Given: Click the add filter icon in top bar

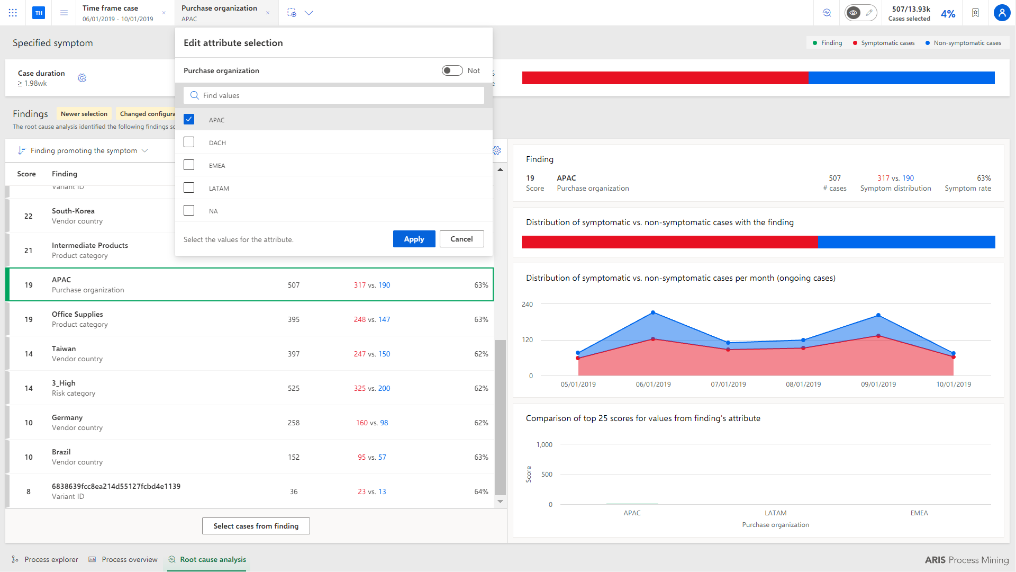Looking at the screenshot, I should coord(292,13).
